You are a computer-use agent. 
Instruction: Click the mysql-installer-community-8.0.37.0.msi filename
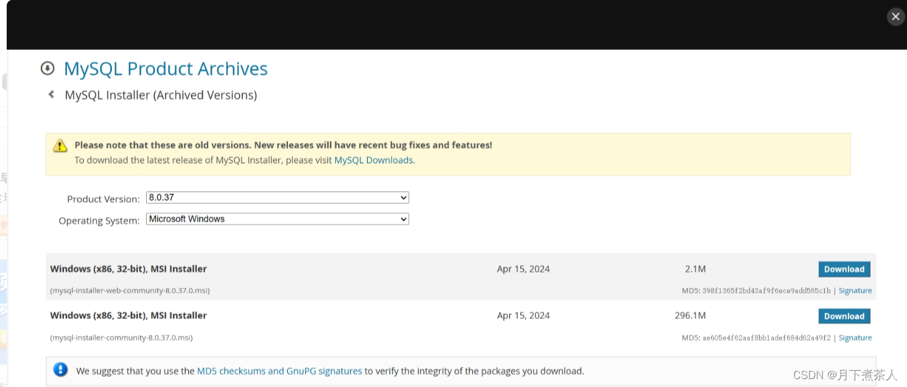[x=121, y=338]
